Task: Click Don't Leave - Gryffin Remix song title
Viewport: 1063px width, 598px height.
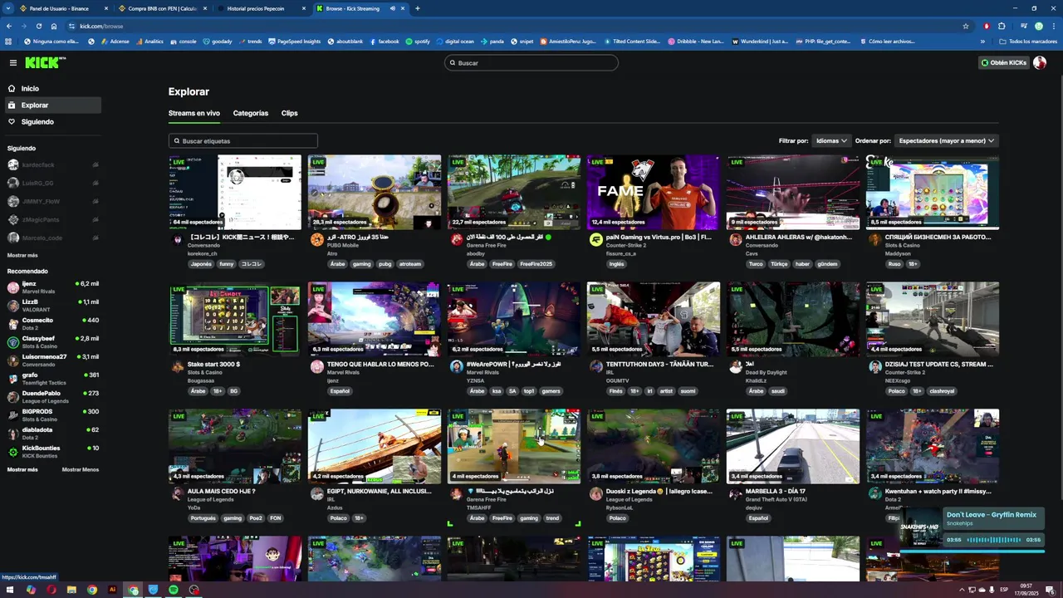Action: 992,515
